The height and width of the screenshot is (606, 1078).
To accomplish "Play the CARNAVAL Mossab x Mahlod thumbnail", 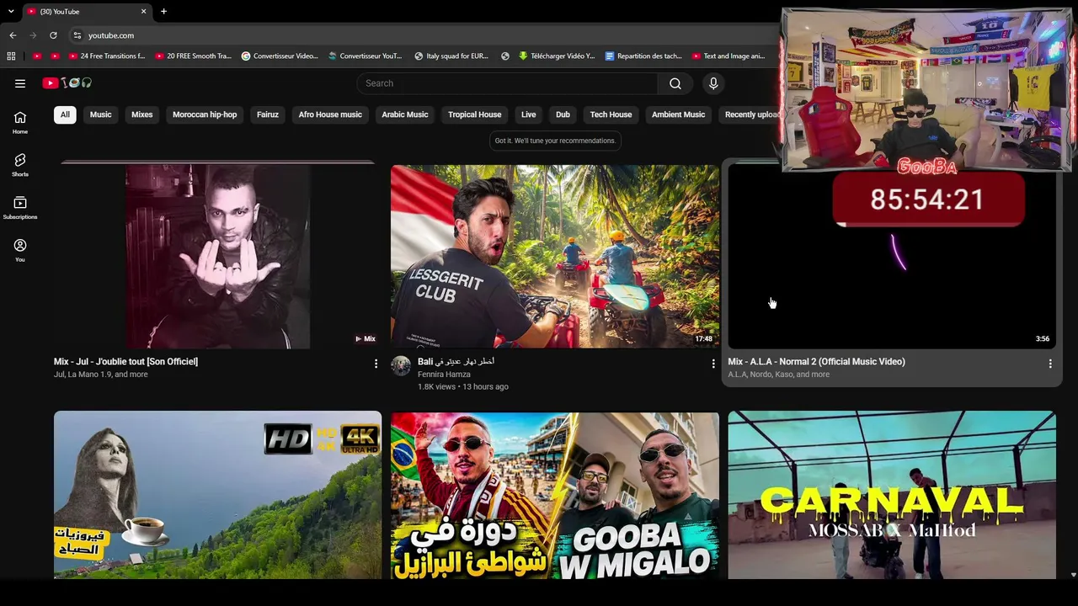I will click(892, 495).
